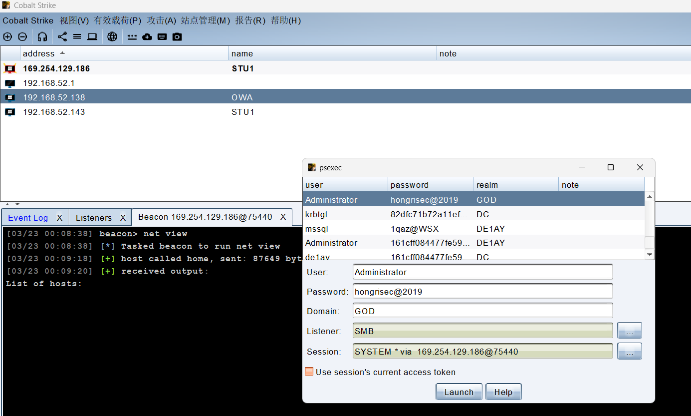The width and height of the screenshot is (691, 416).
Task: Click the Session field showing SYSTEM
Action: (x=482, y=352)
